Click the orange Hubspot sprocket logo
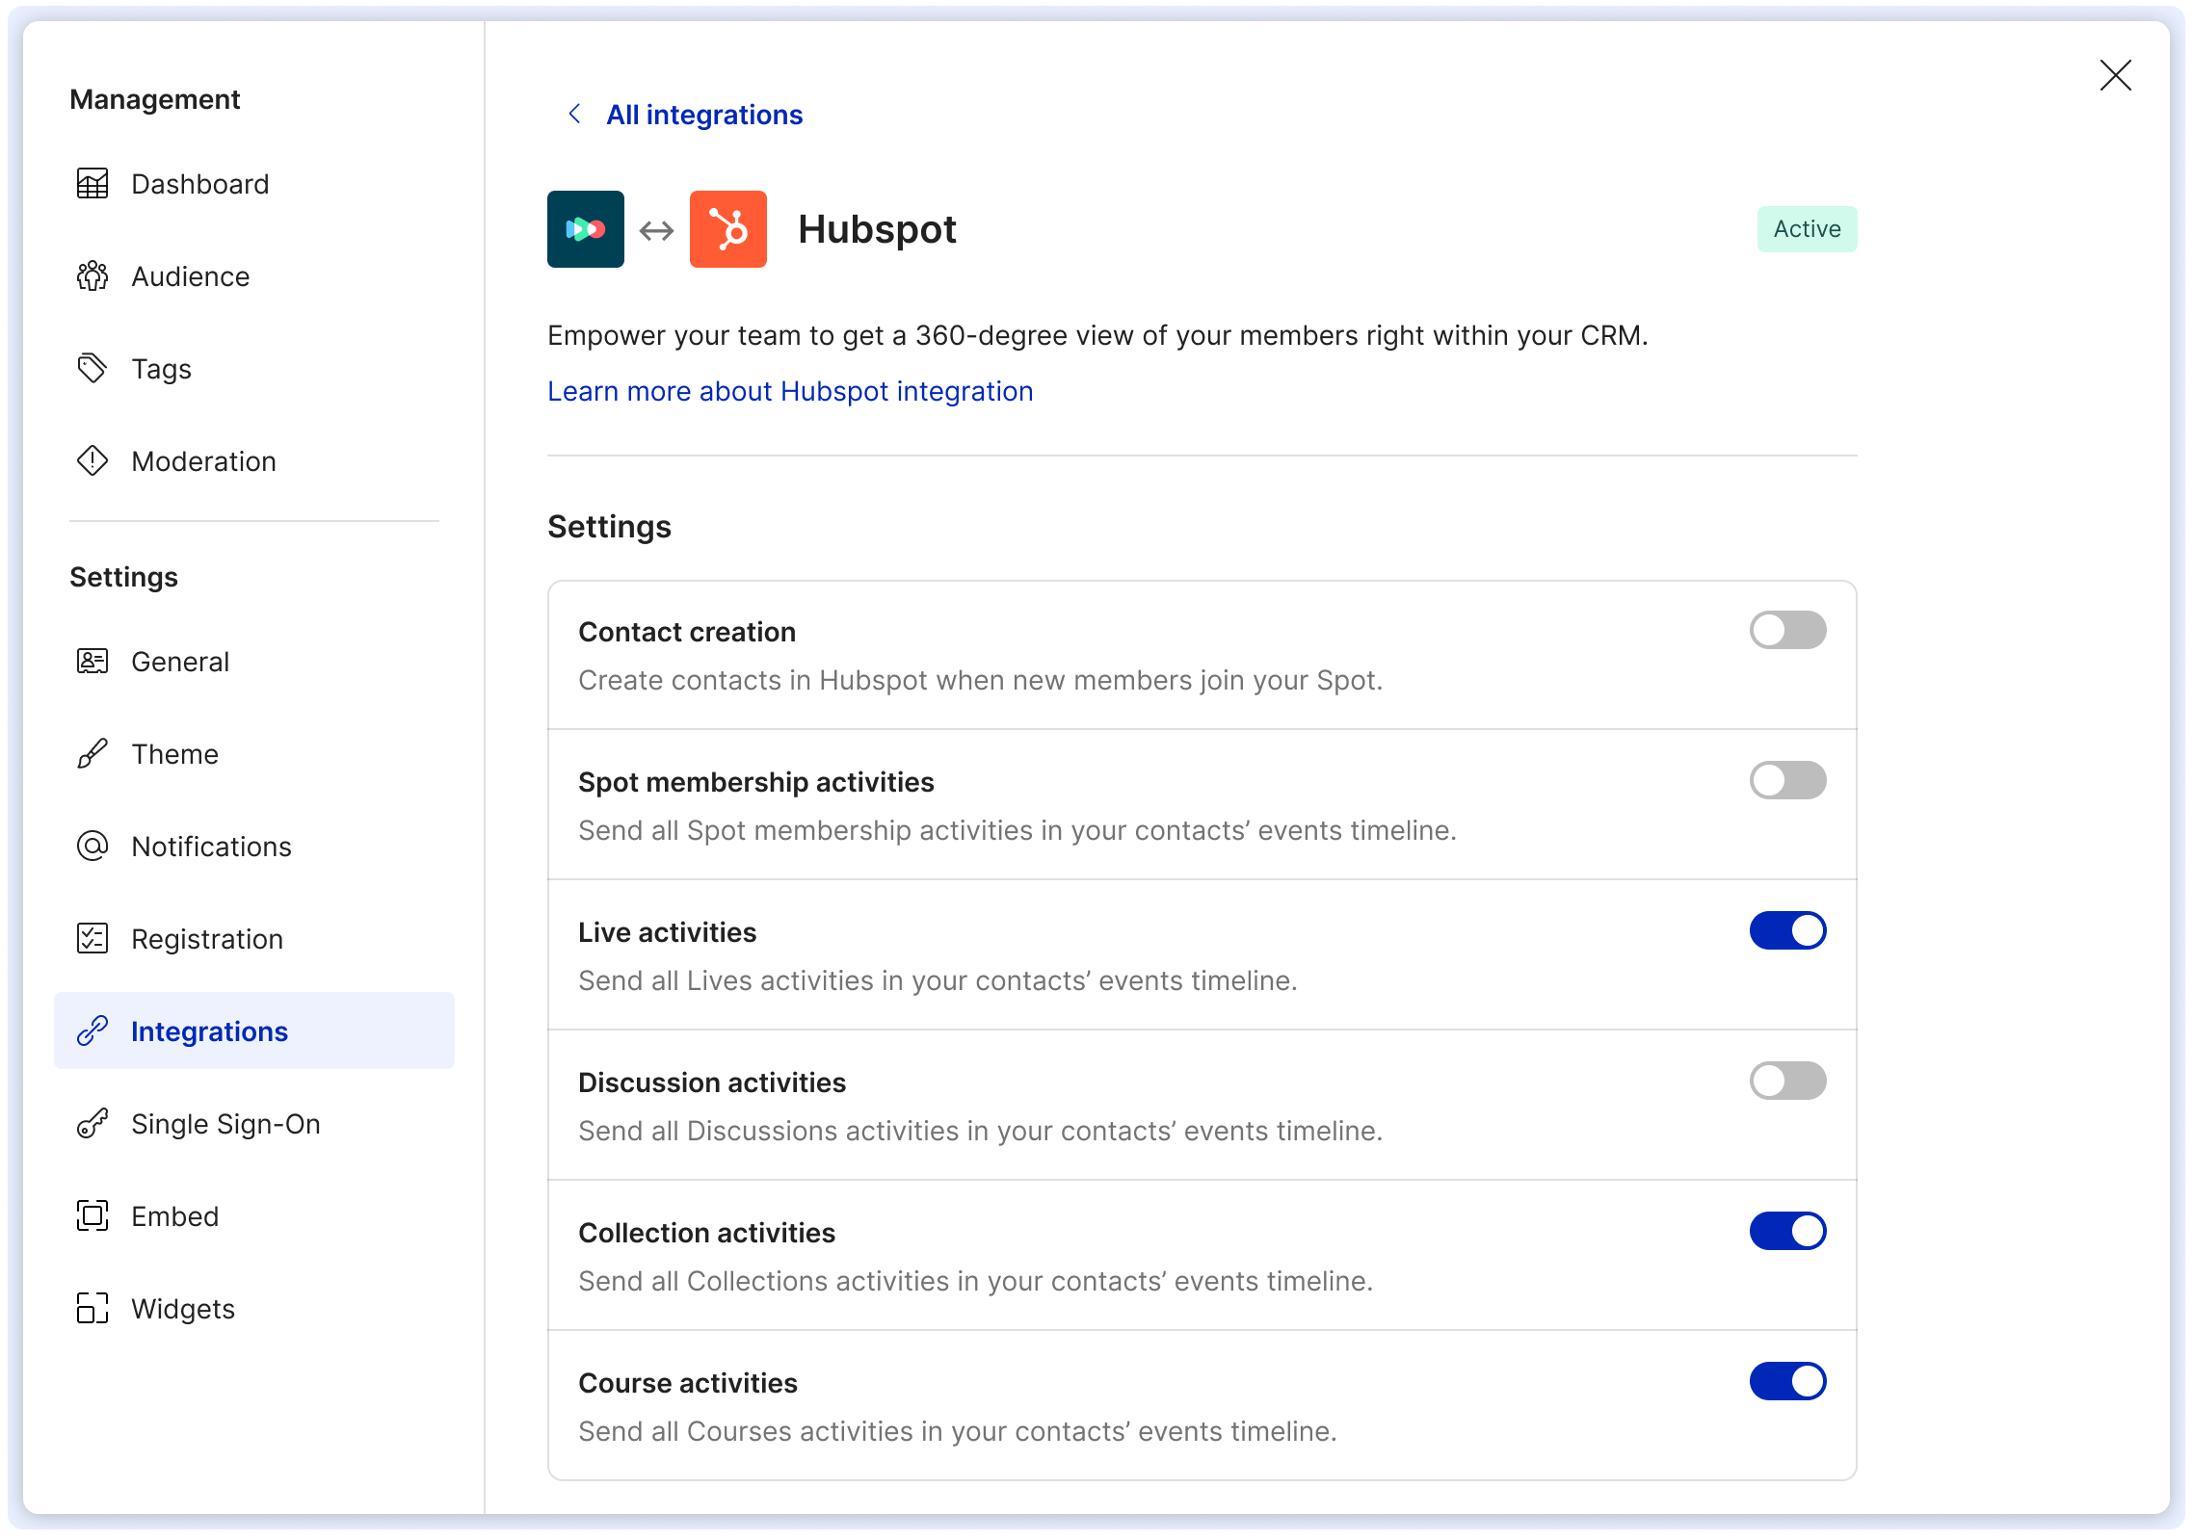Image resolution: width=2193 pixels, height=1539 pixels. coord(727,229)
